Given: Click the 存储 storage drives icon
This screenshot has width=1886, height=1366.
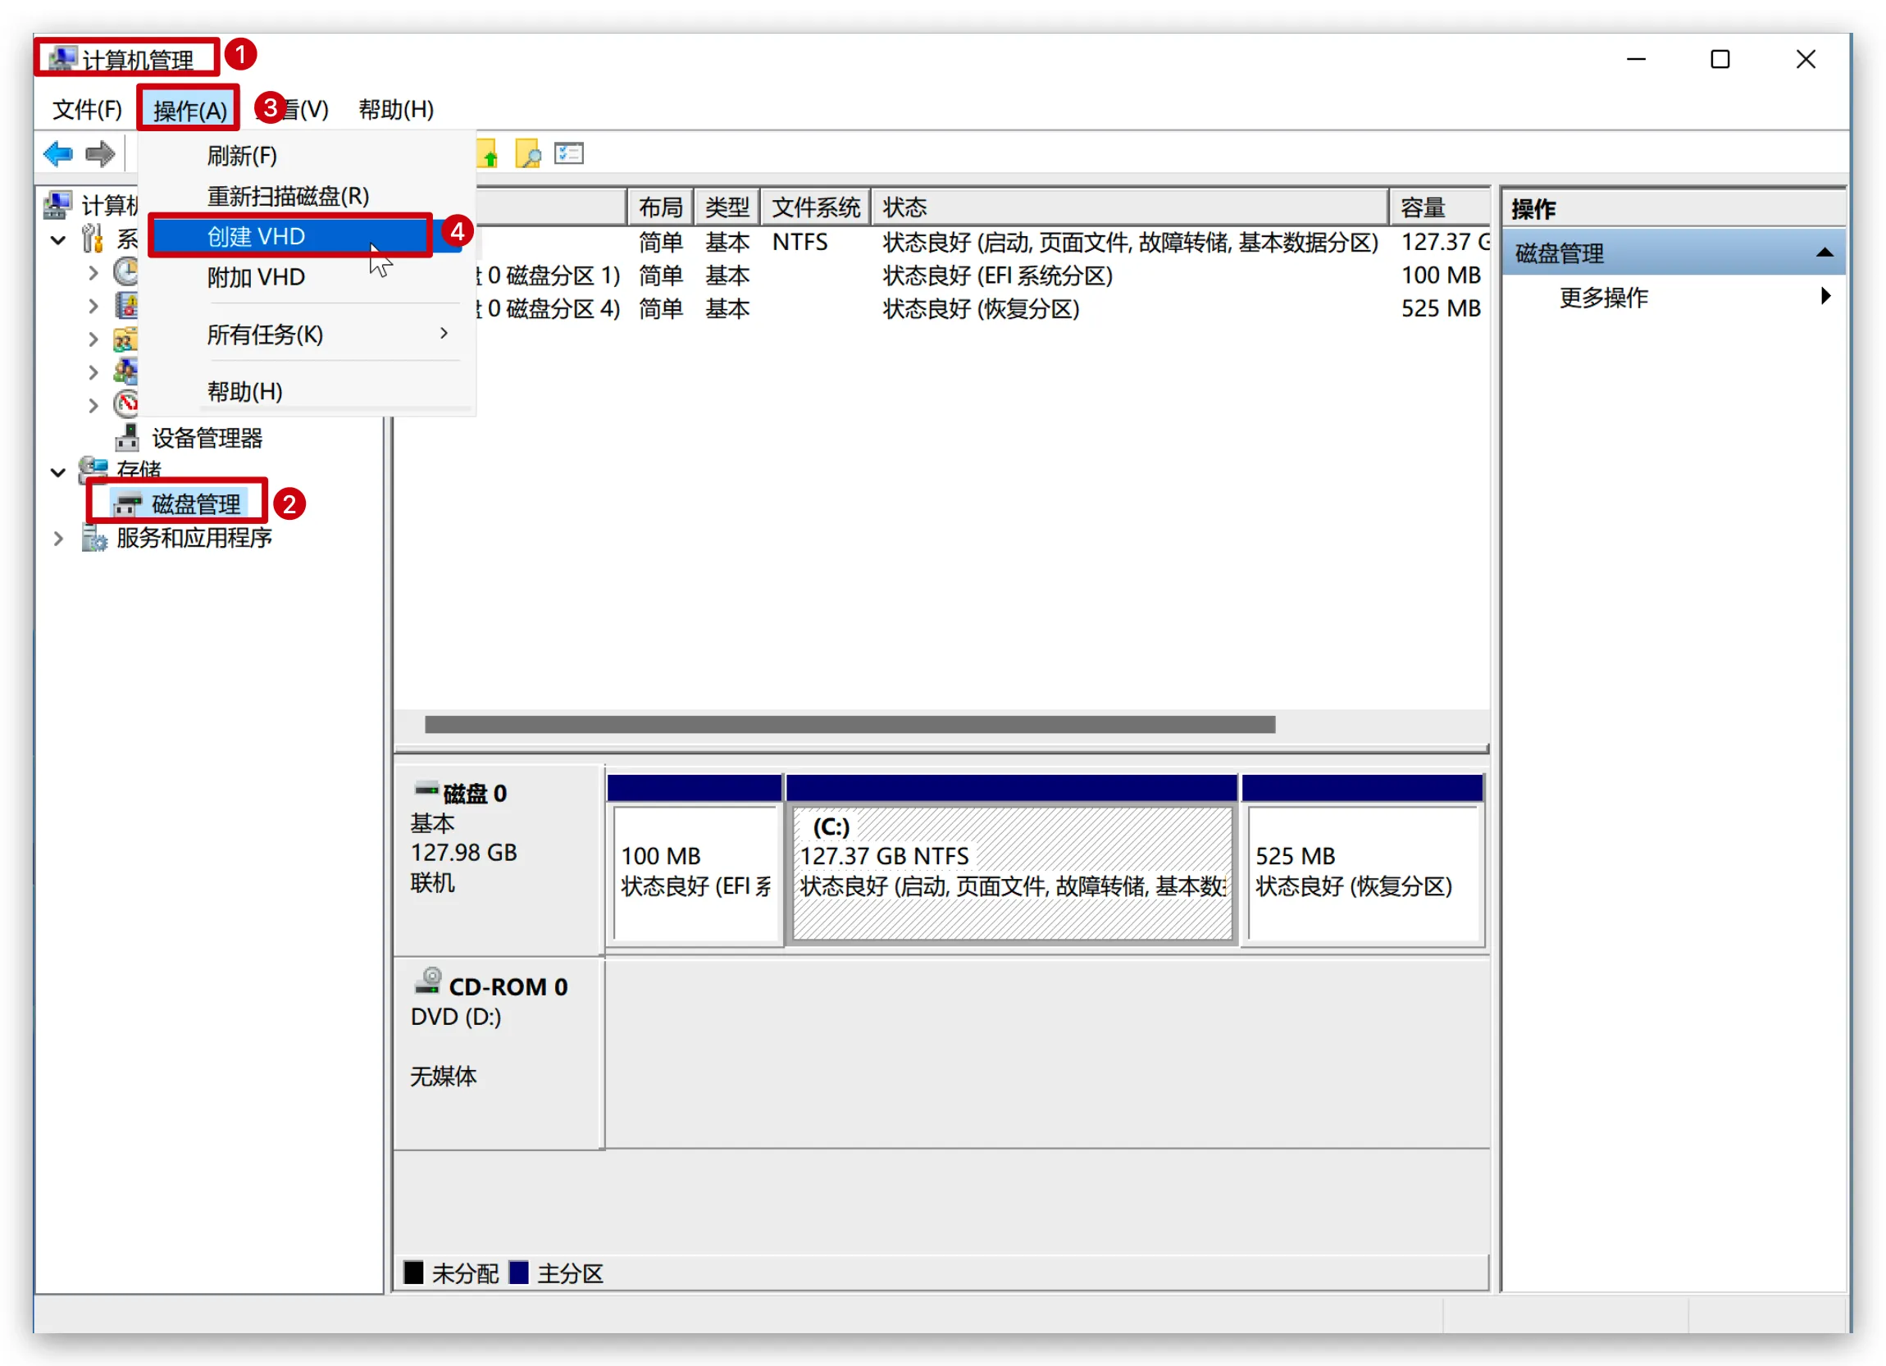Looking at the screenshot, I should (93, 471).
